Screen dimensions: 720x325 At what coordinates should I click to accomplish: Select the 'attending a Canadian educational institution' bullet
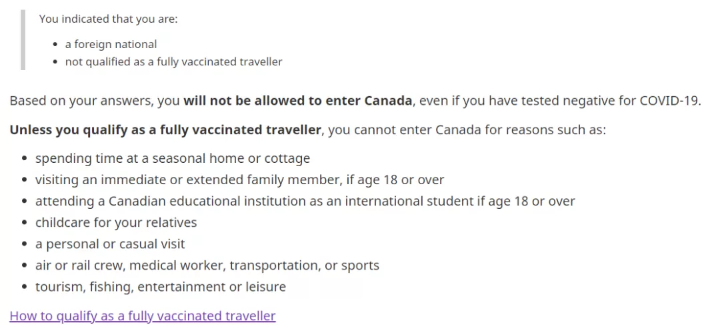[x=305, y=202]
